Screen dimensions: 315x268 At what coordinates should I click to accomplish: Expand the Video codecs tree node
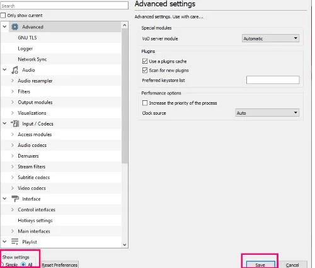point(13,188)
